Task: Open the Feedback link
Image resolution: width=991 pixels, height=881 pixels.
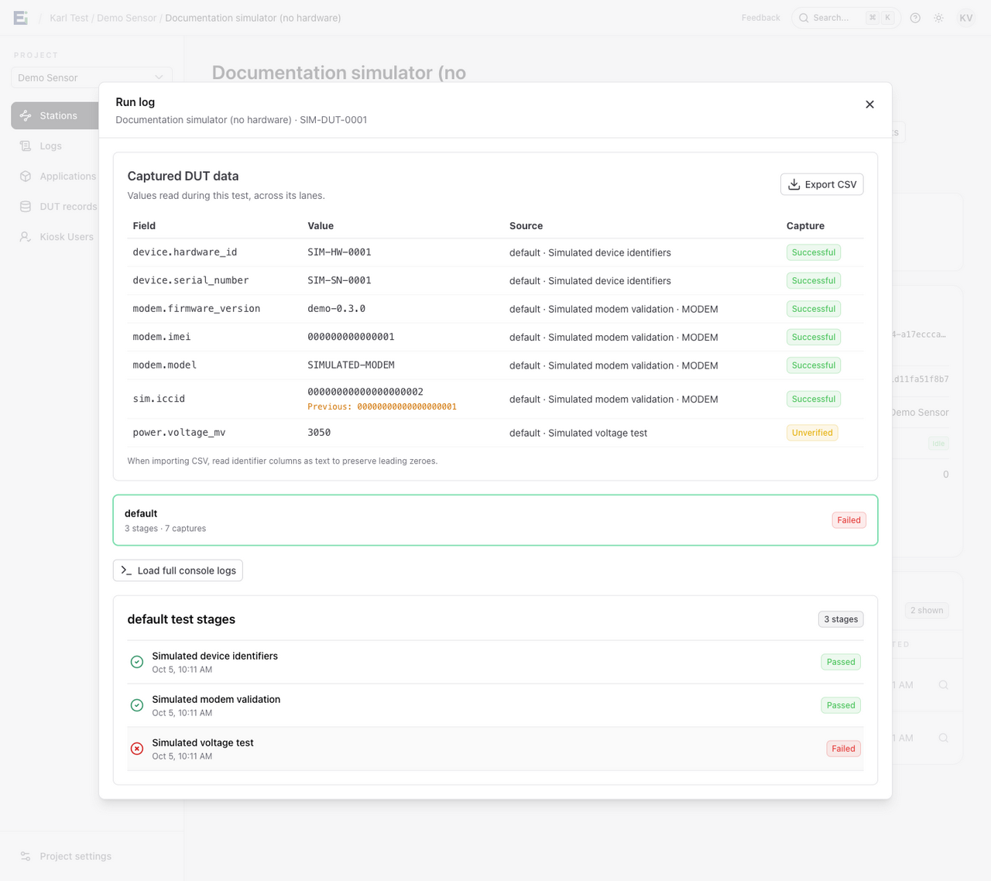Action: tap(760, 18)
